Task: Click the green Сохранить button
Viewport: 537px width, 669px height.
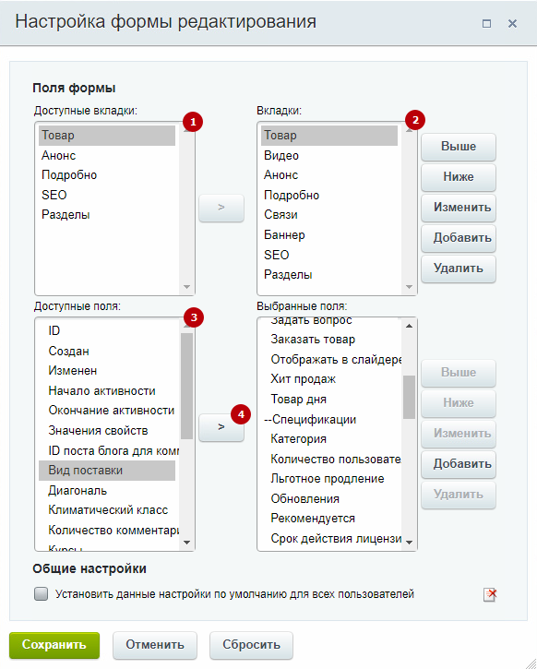Action: click(54, 645)
